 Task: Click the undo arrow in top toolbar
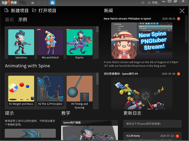[39, 3]
